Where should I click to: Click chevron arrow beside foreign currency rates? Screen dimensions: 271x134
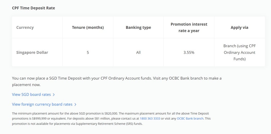tap(75, 104)
